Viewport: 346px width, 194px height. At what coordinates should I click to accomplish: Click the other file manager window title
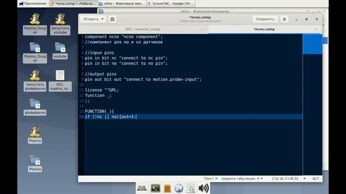tap(205, 11)
